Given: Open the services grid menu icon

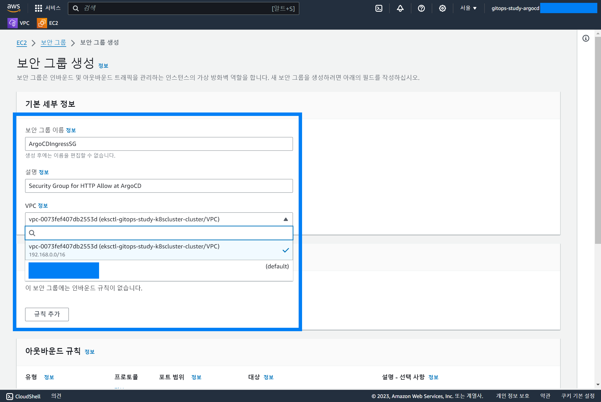Looking at the screenshot, I should pos(38,8).
